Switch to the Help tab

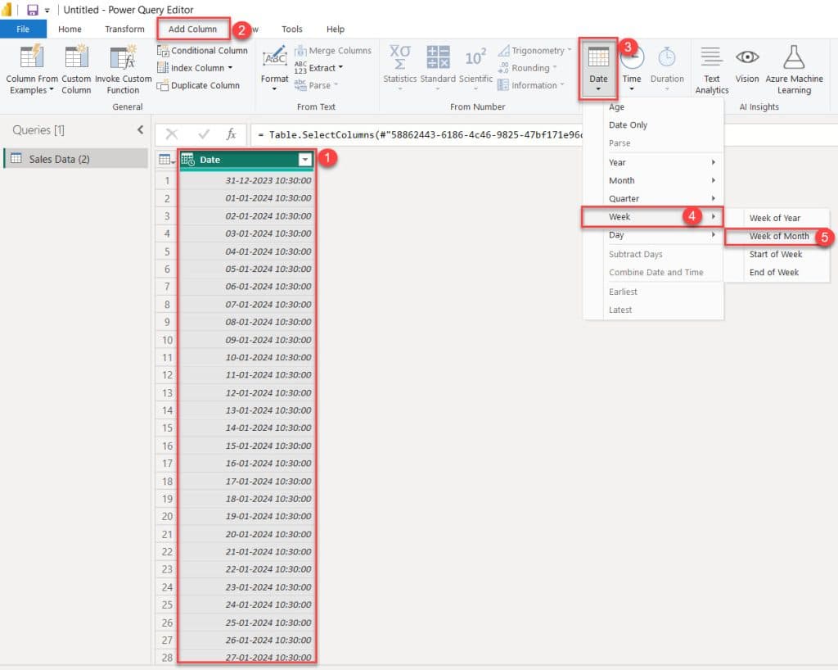(x=335, y=29)
